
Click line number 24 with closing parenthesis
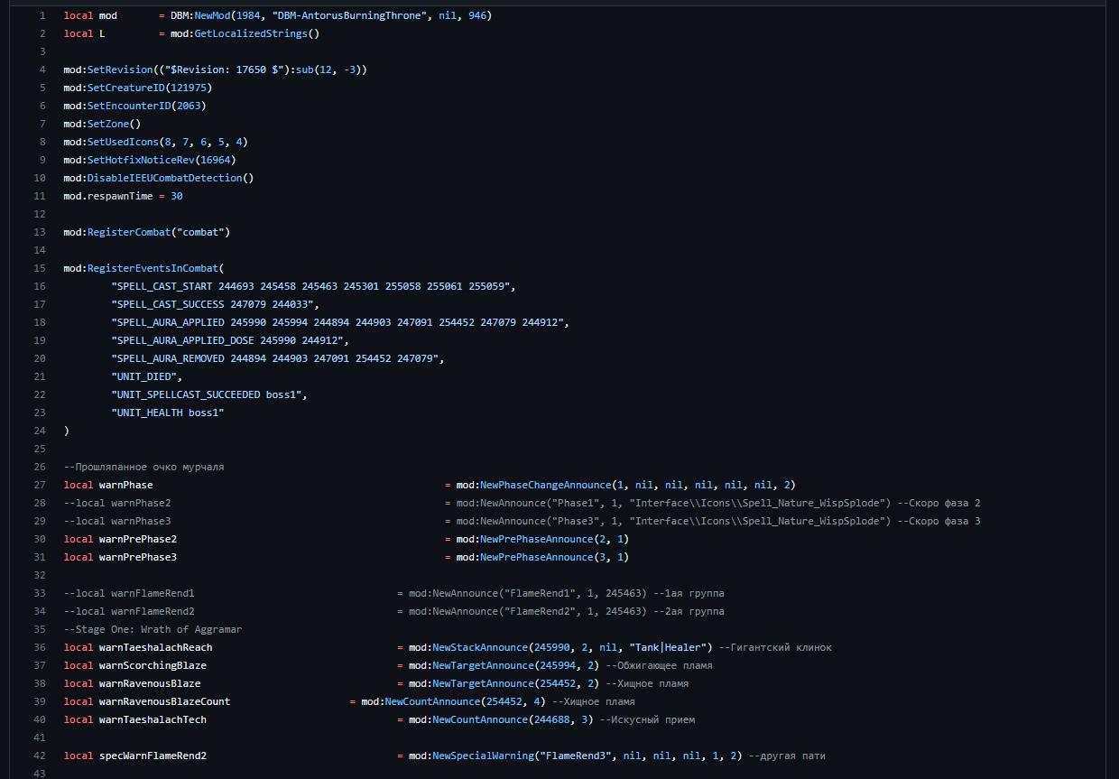click(39, 431)
